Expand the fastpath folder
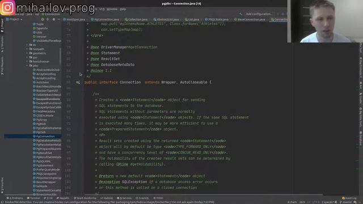Screen dimensions: 363x204 coord(27,49)
